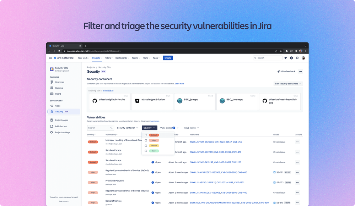
Task: Click the Medium severity color pill
Action: coord(154,145)
